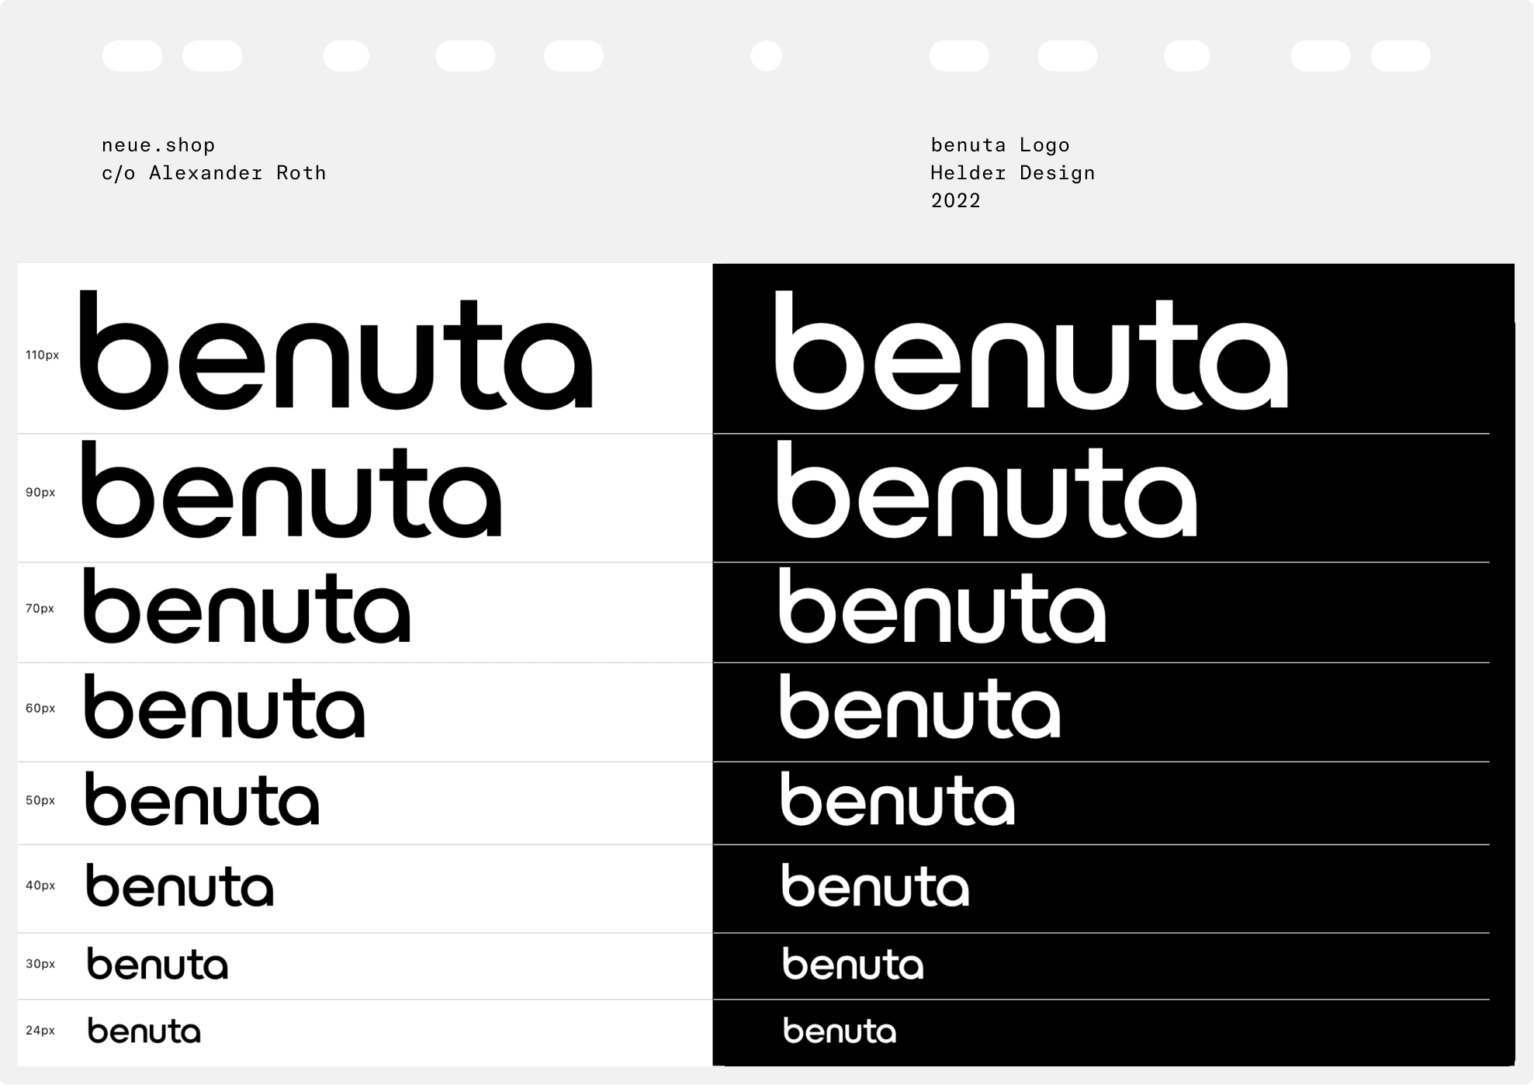
Task: Click the Helder Design text
Action: point(1013,173)
